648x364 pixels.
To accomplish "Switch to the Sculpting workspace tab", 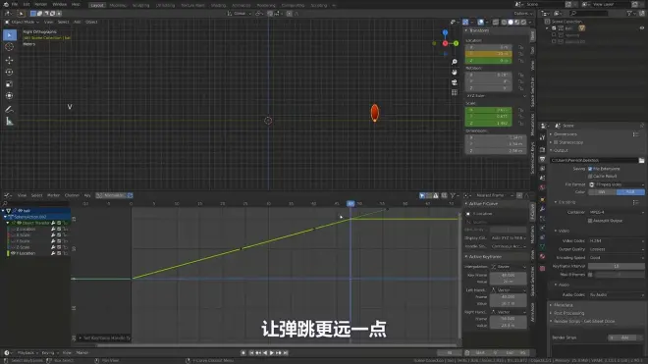I will click(140, 5).
